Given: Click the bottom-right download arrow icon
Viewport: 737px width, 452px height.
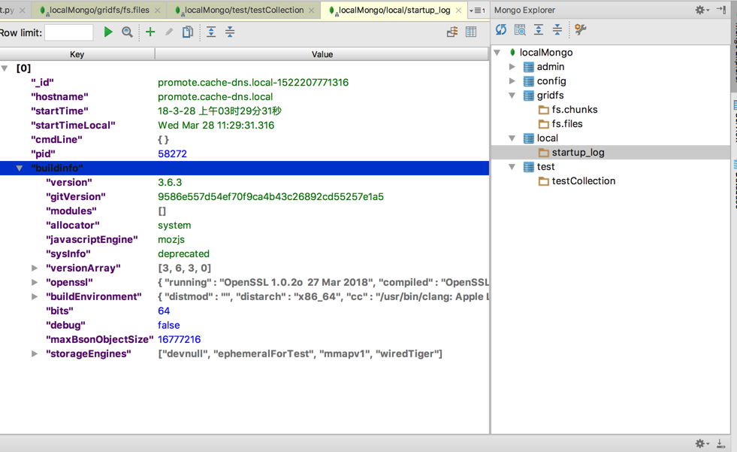Looking at the screenshot, I should (720, 444).
